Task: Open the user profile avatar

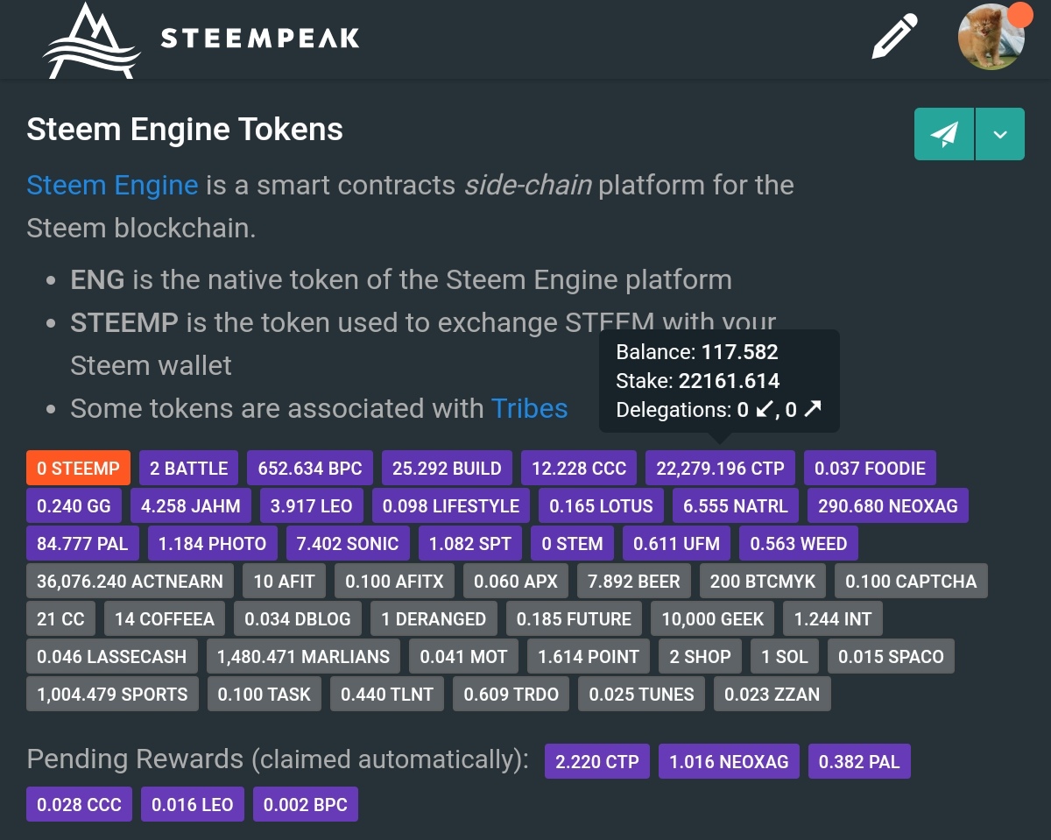Action: [x=991, y=38]
